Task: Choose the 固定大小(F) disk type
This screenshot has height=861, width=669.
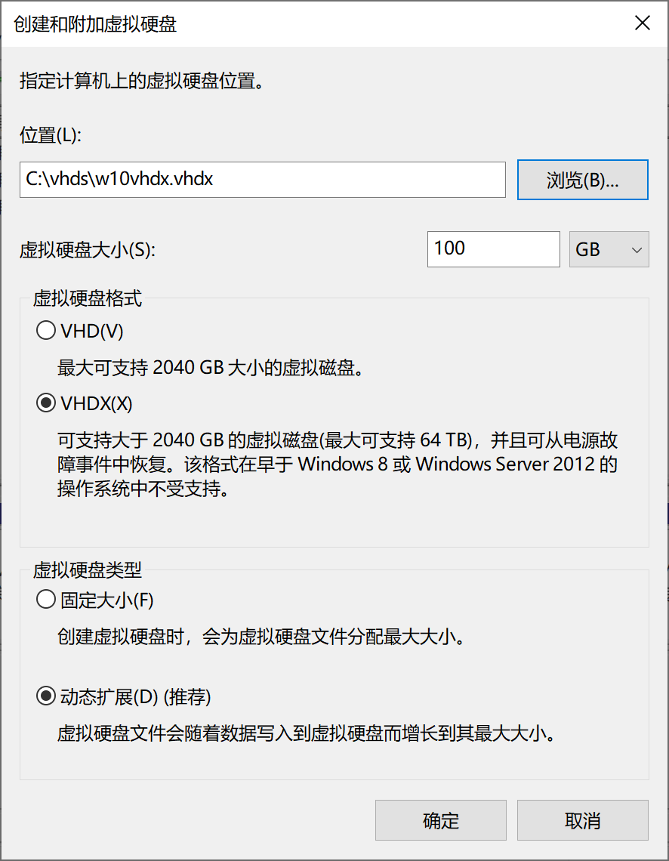Action: (45, 599)
